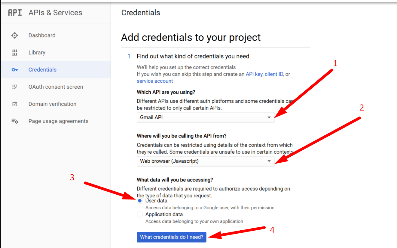Click the 'client ID' hyperlink

pos(274,74)
